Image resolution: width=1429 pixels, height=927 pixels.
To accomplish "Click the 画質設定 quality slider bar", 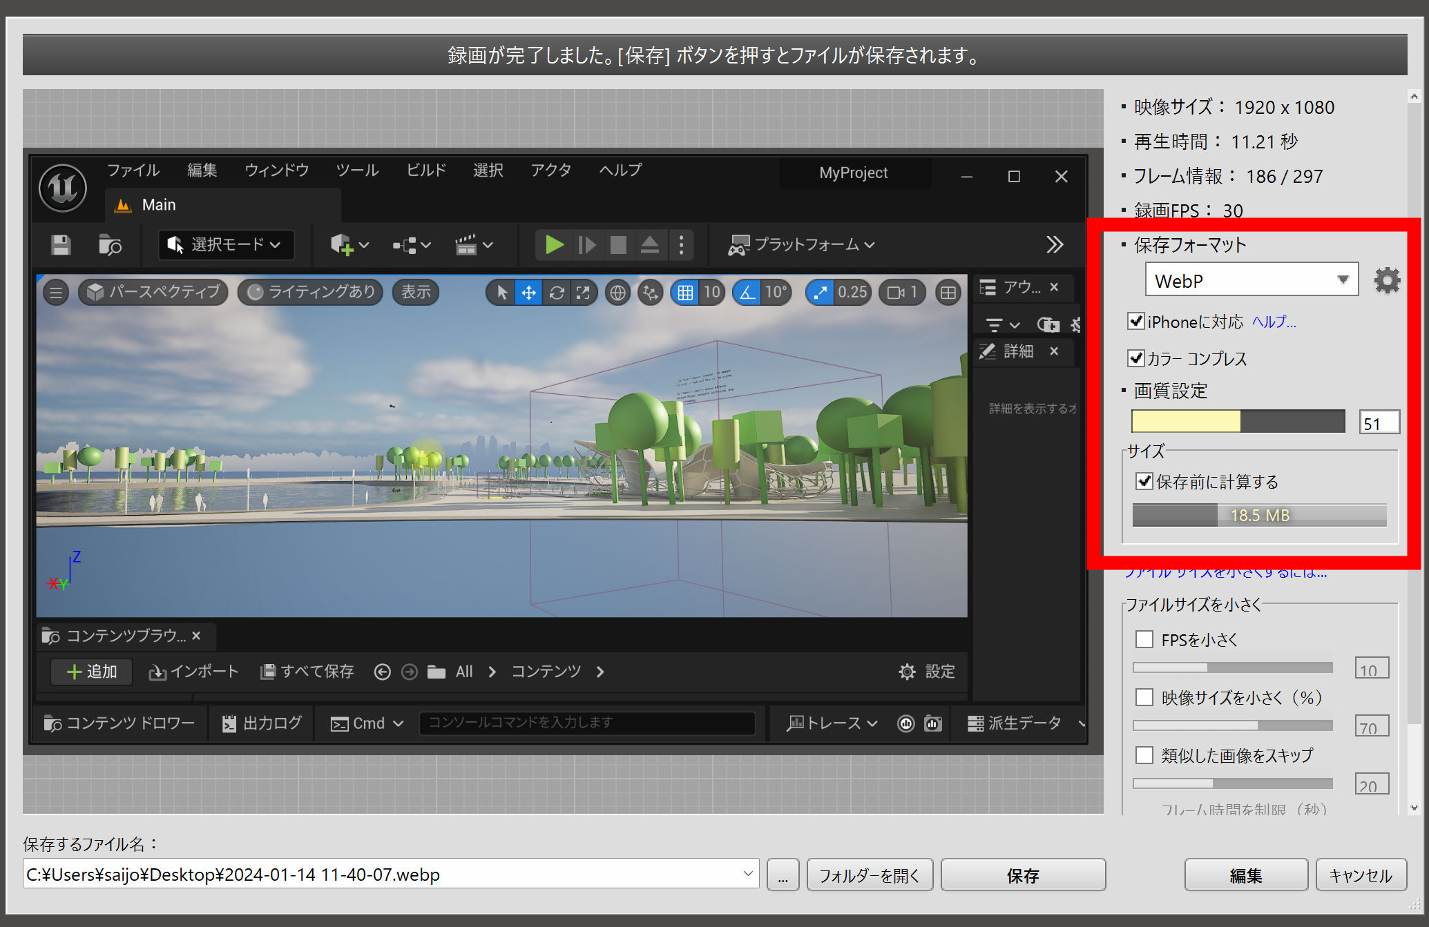I will 1238,421.
